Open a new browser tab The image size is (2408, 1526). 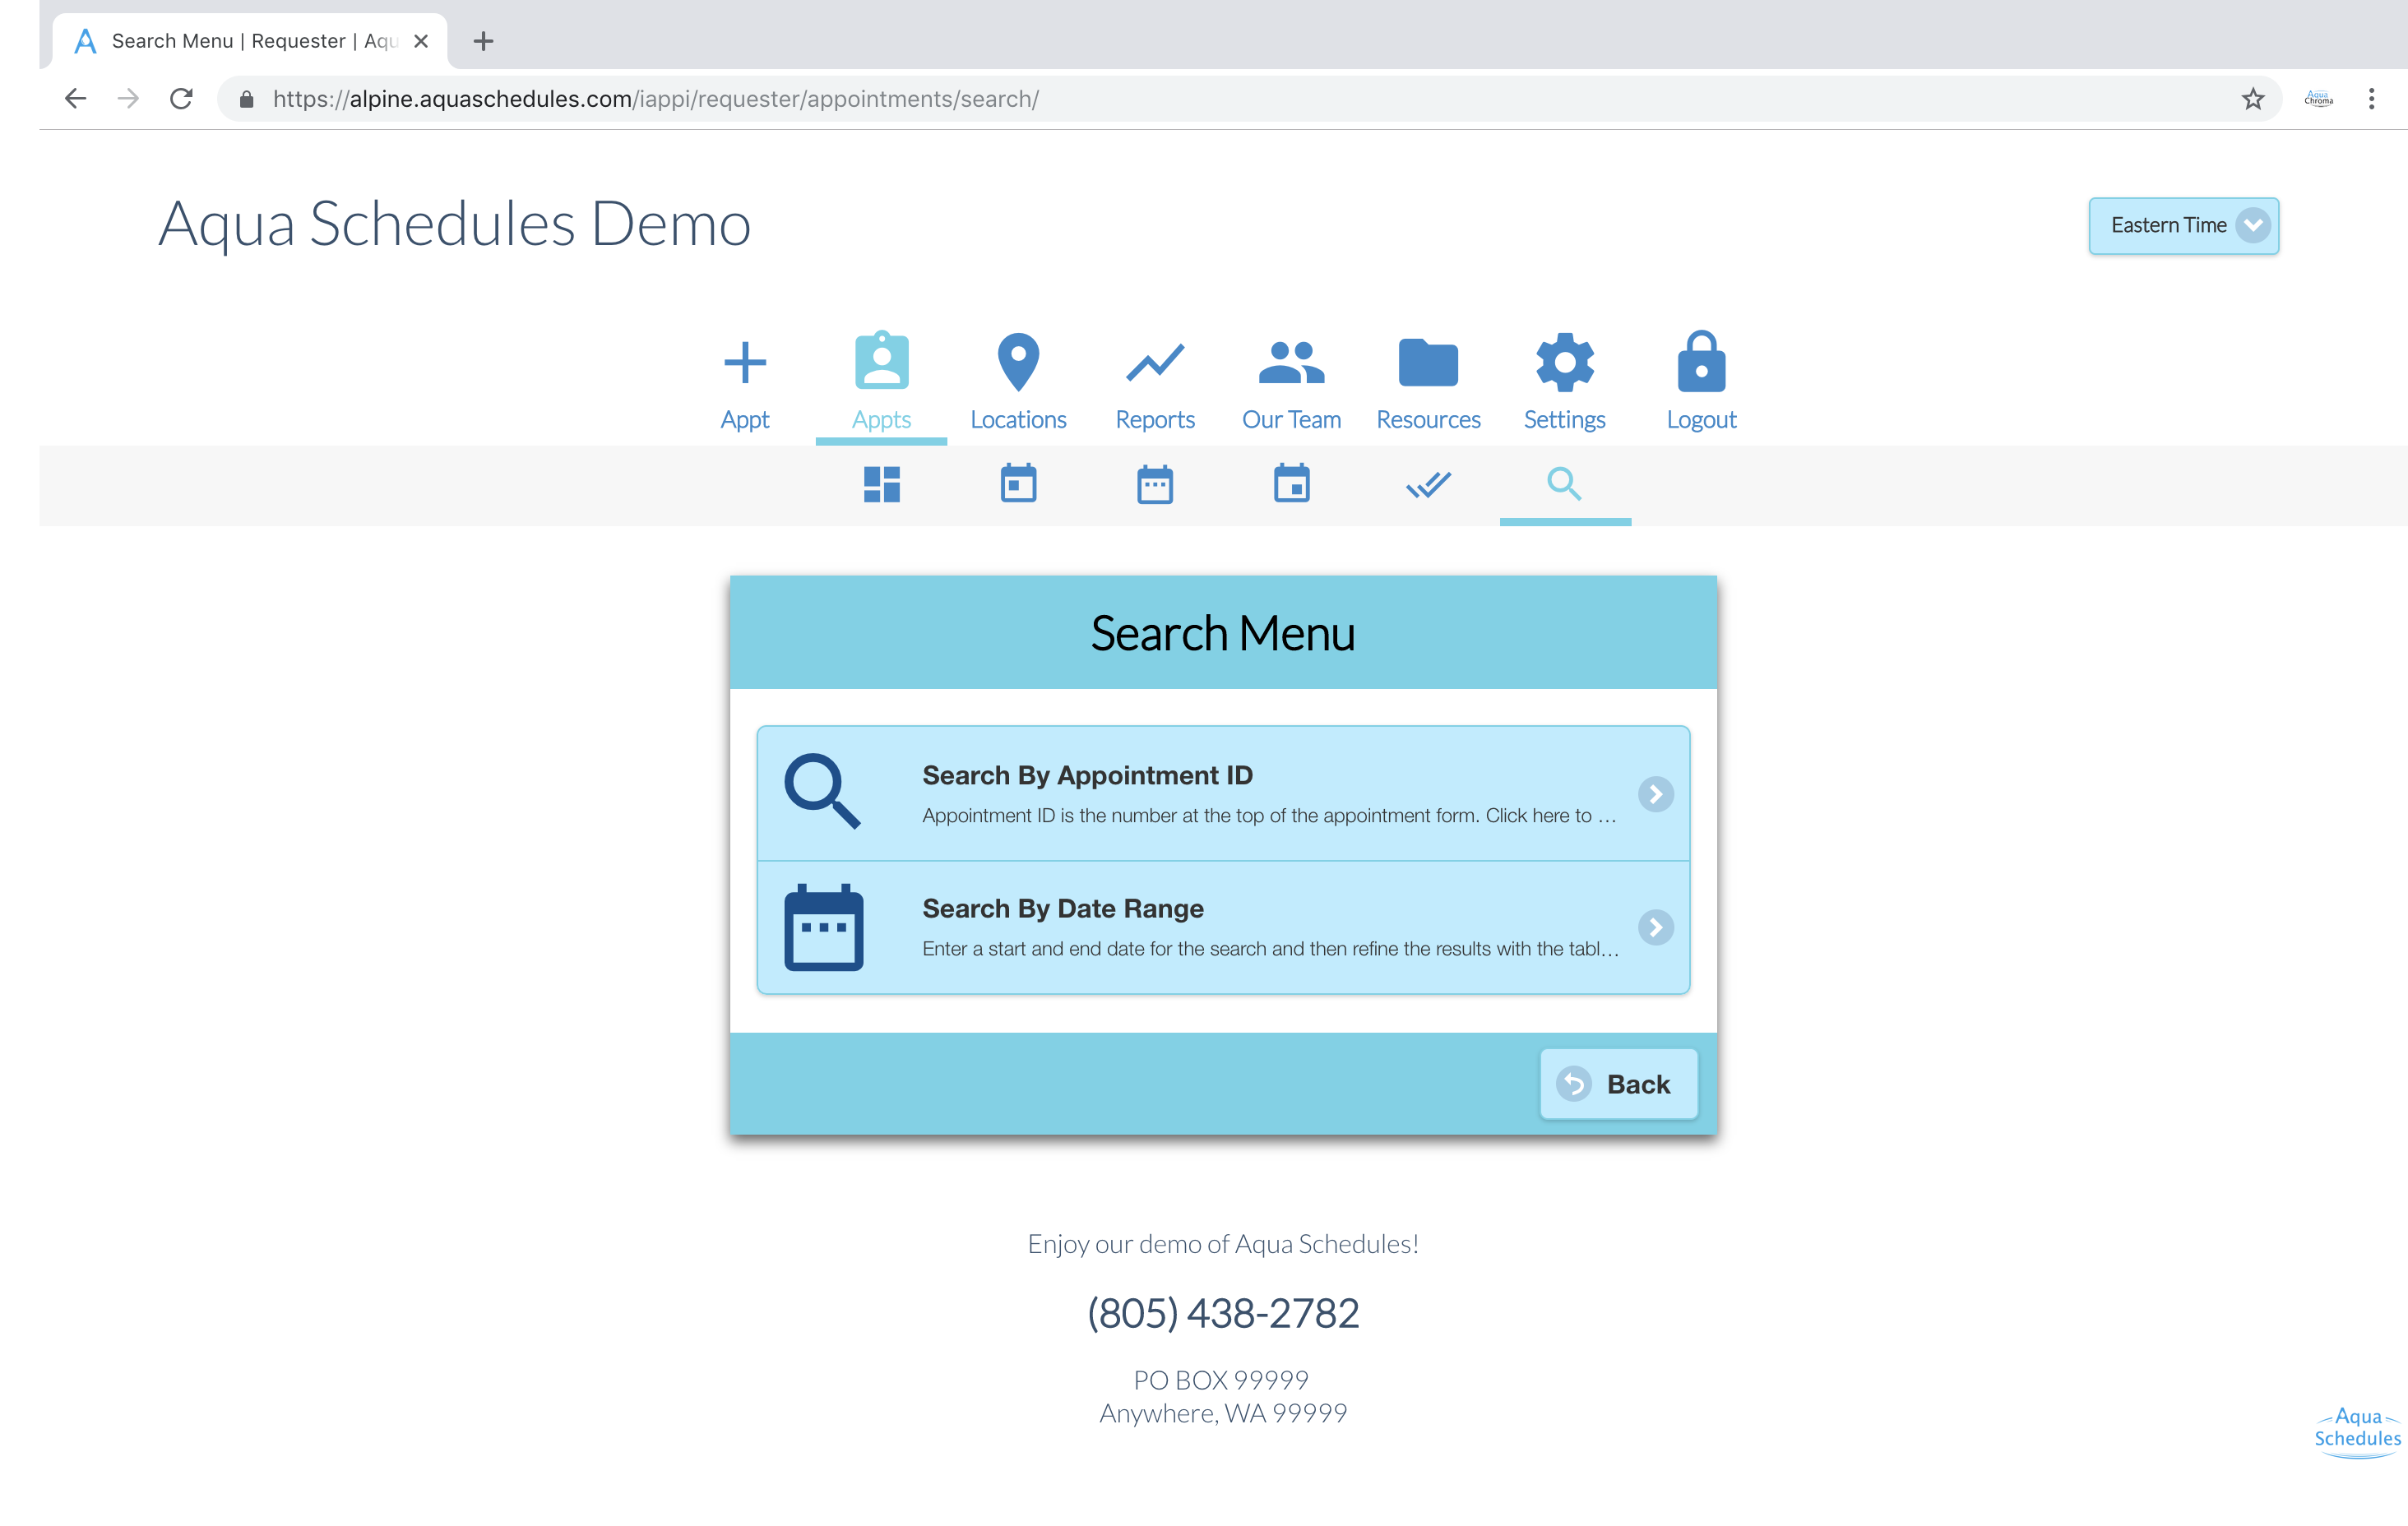(483, 41)
